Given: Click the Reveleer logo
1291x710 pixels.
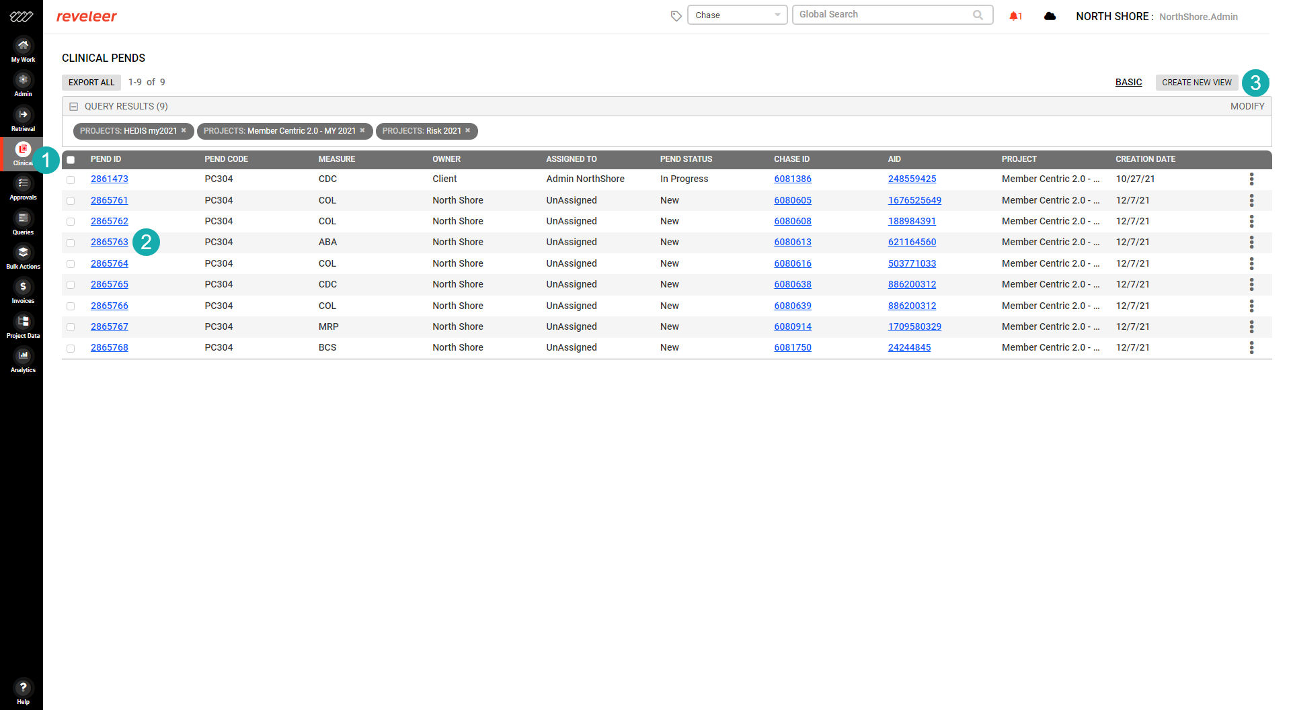Looking at the screenshot, I should coord(86,16).
